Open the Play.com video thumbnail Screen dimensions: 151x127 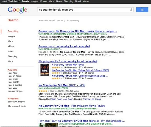pos(48,125)
